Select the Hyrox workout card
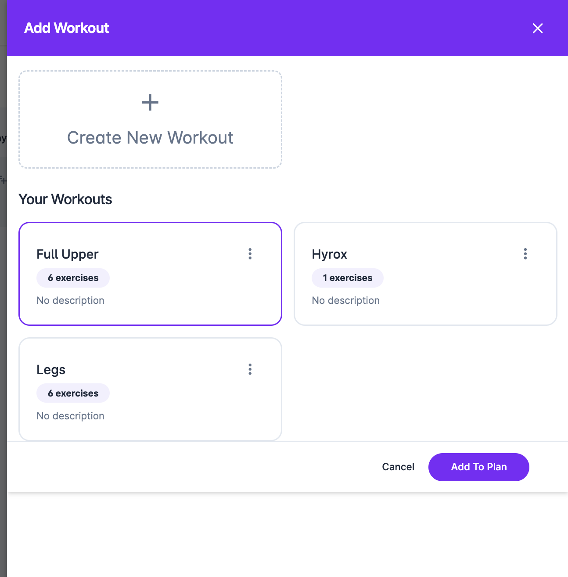This screenshot has height=577, width=568. [x=425, y=274]
